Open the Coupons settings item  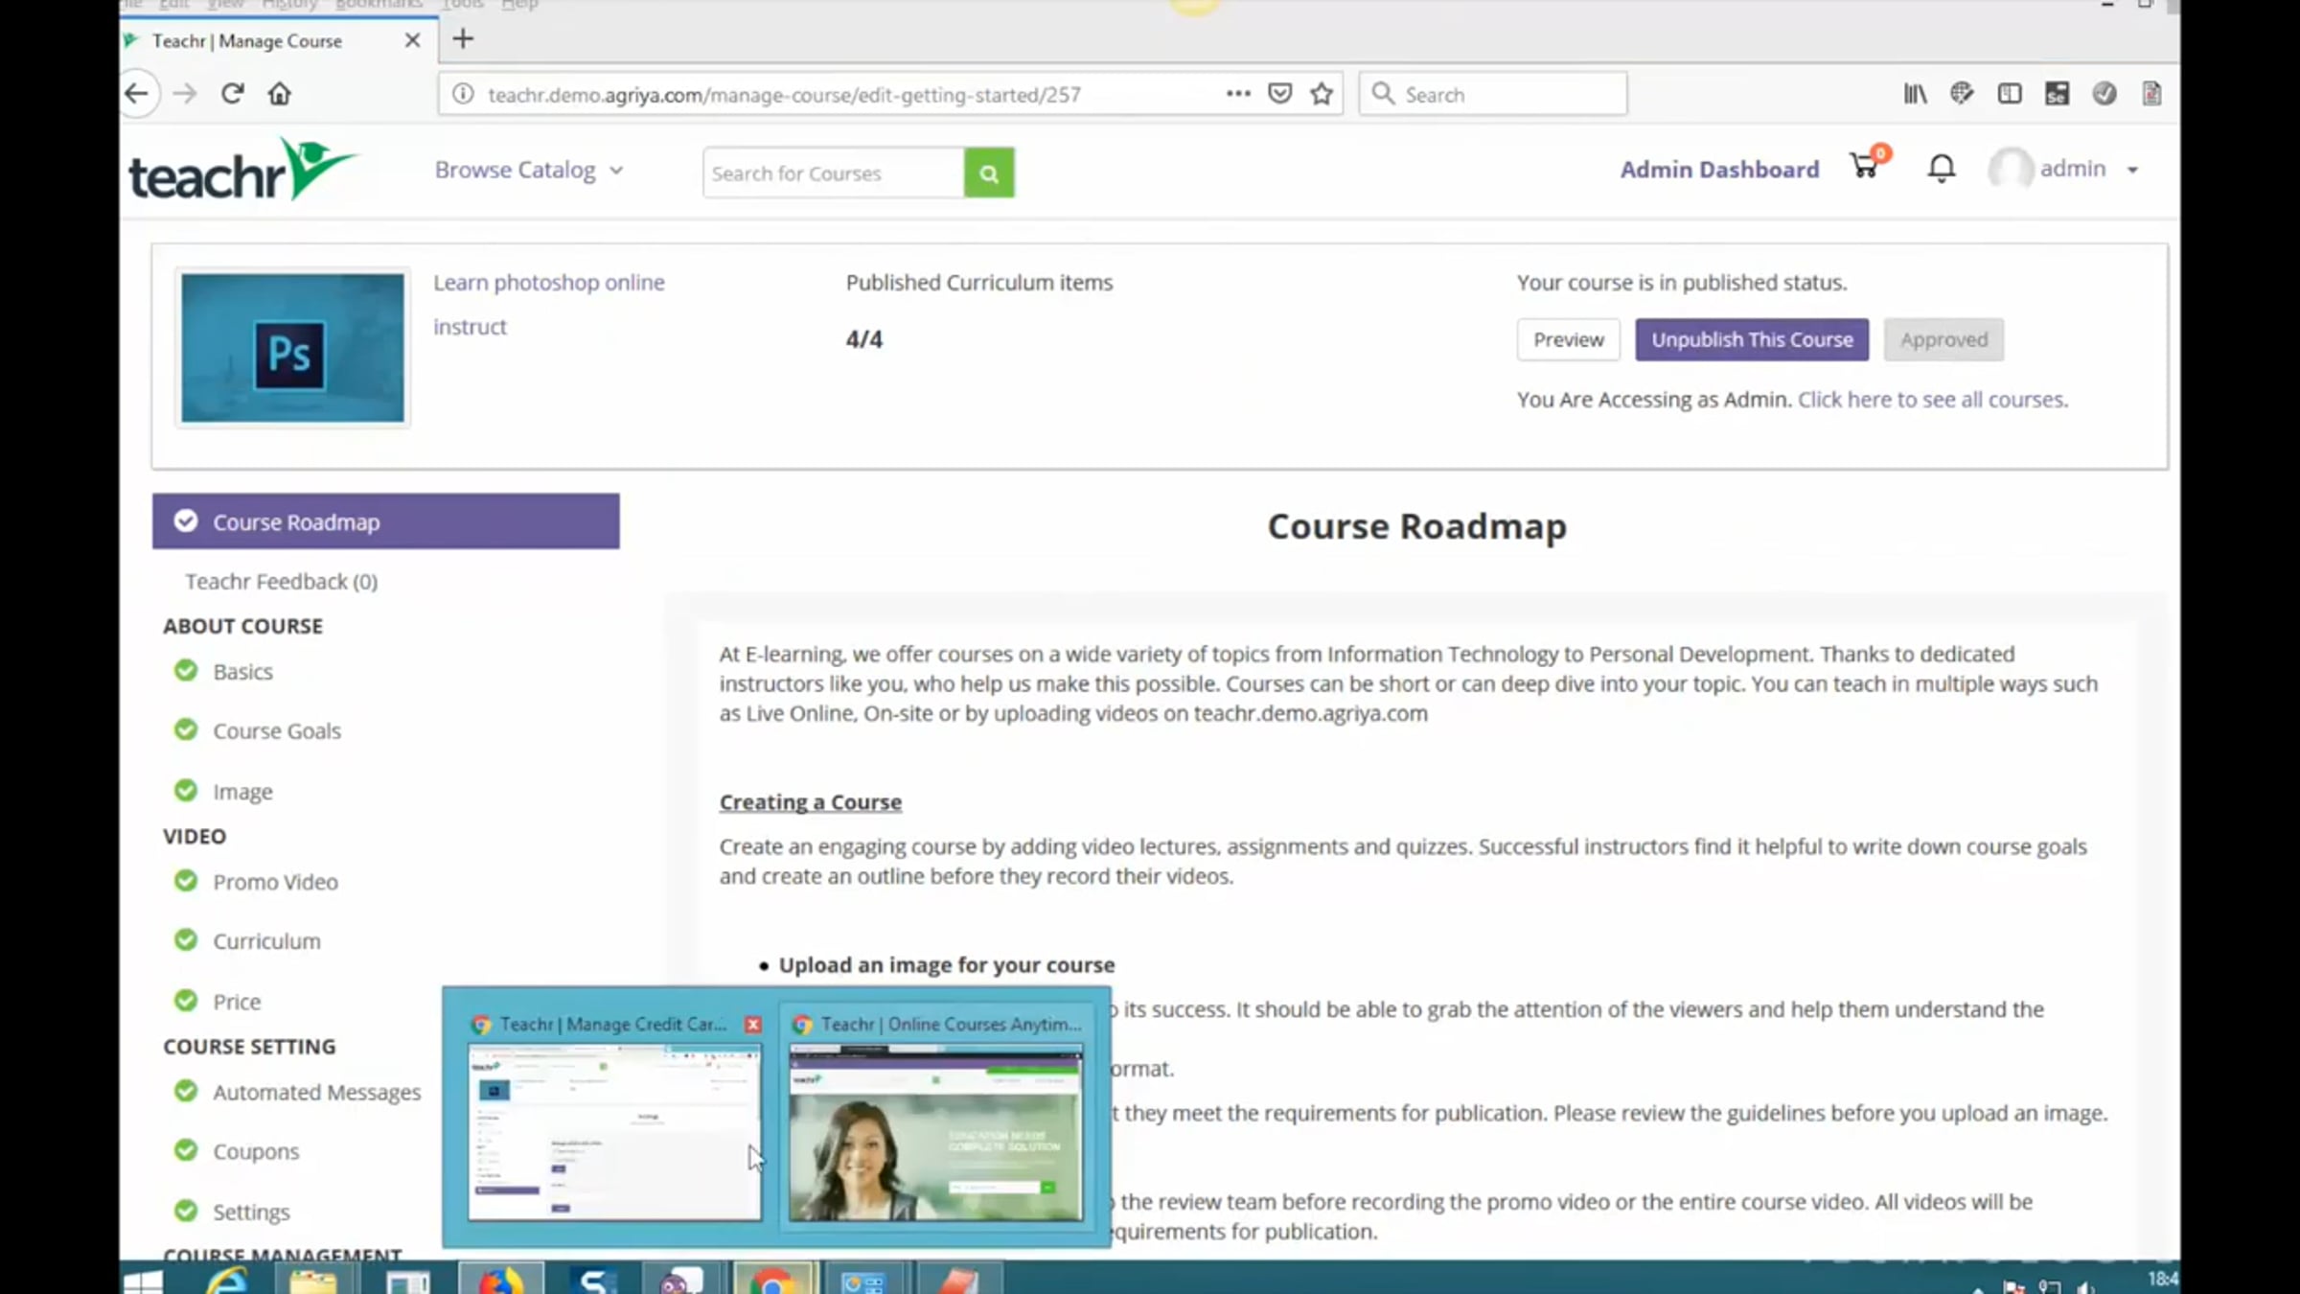click(255, 1151)
